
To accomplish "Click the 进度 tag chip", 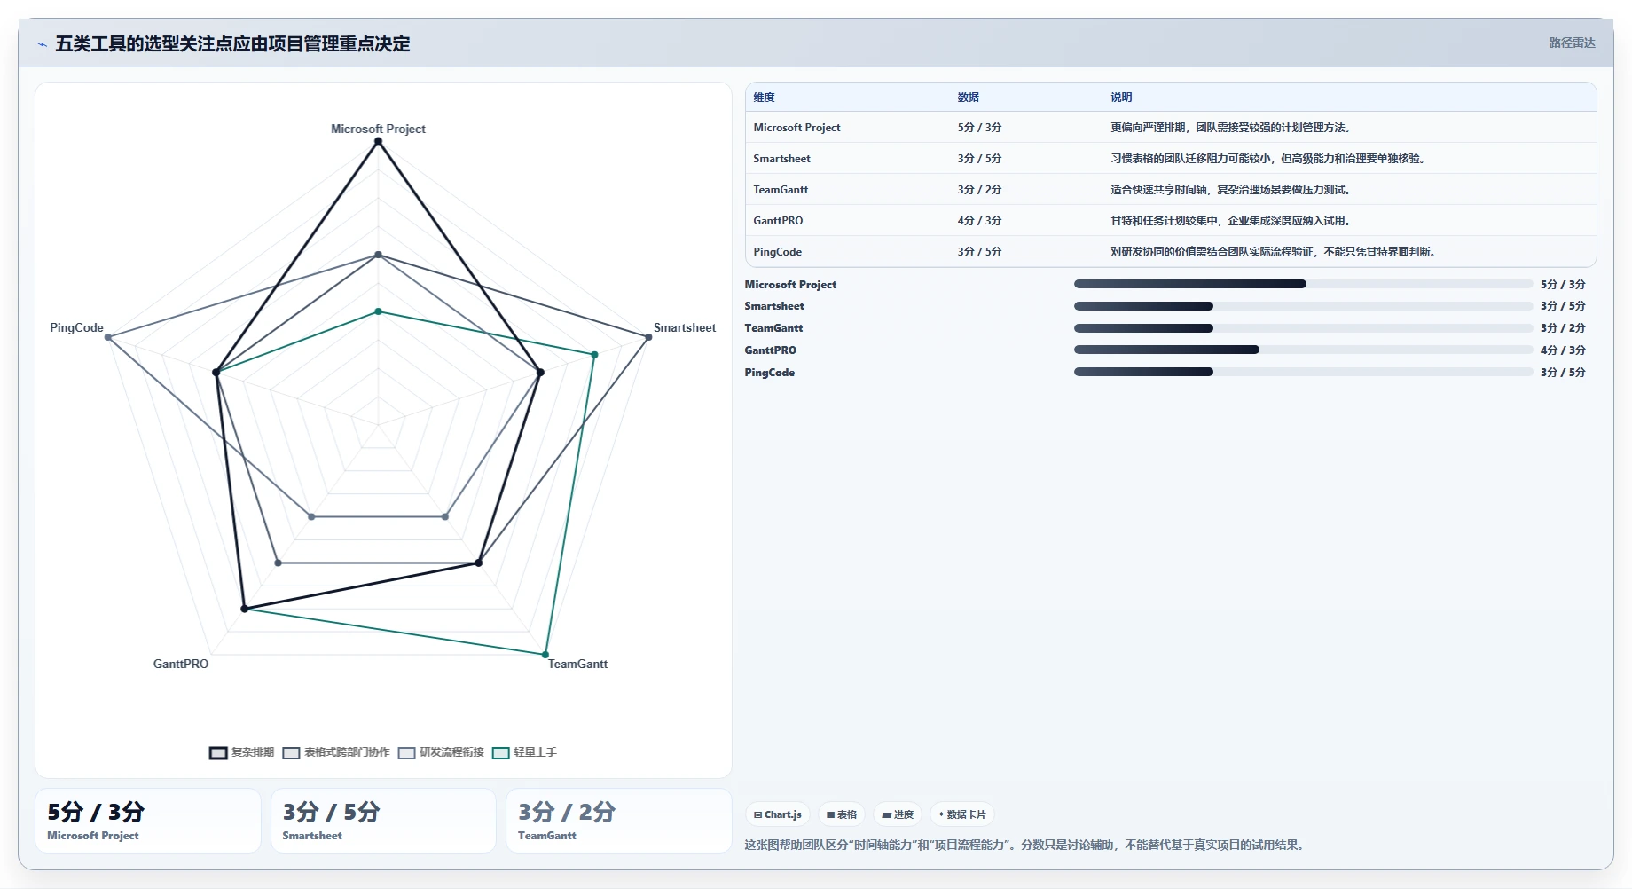I will point(898,814).
